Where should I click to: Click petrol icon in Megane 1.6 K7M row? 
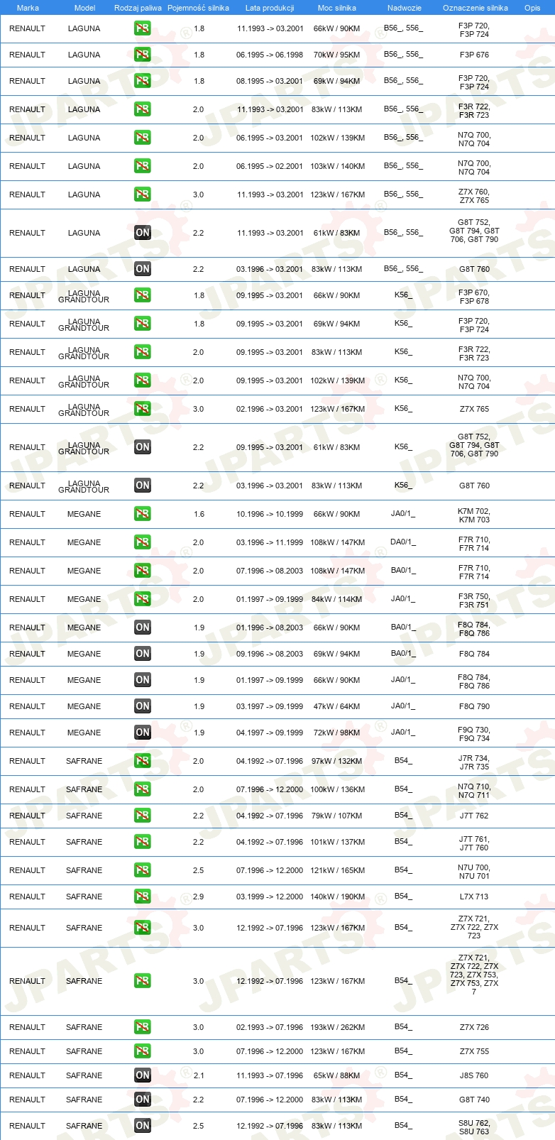pyautogui.click(x=143, y=514)
